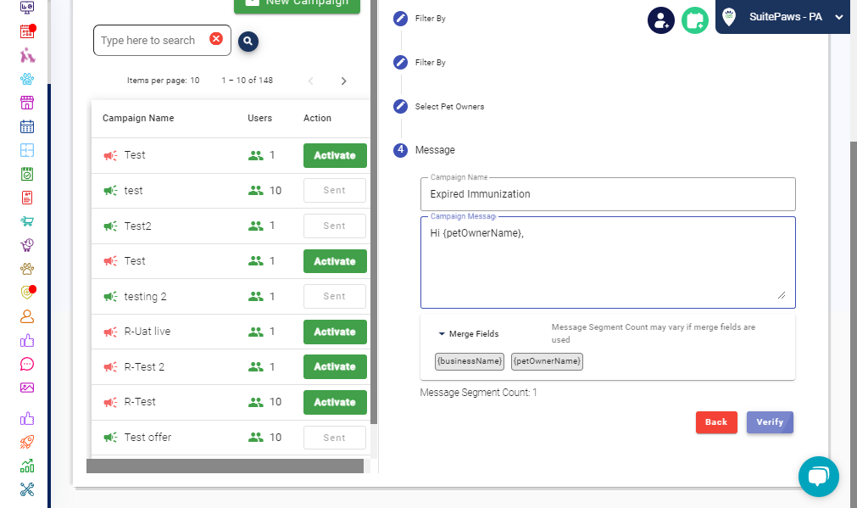
Task: Open the pink chat bubble sidebar icon
Action: click(x=27, y=364)
